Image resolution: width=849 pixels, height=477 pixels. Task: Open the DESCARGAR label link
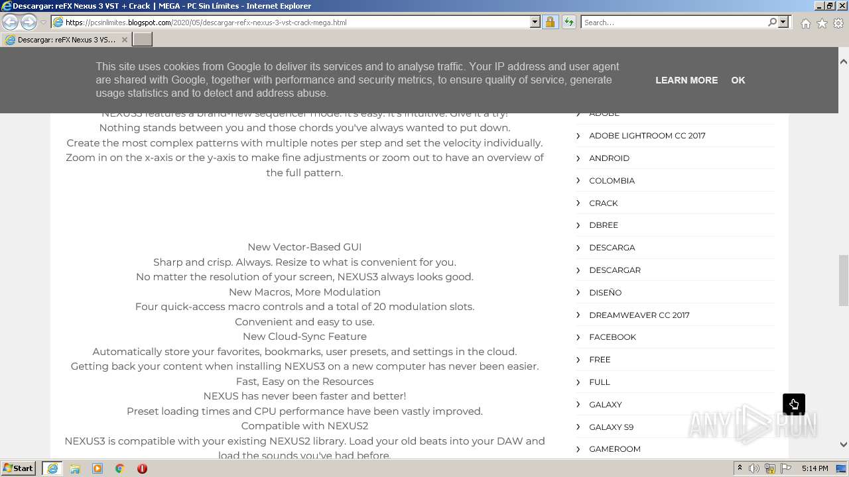[x=614, y=270]
